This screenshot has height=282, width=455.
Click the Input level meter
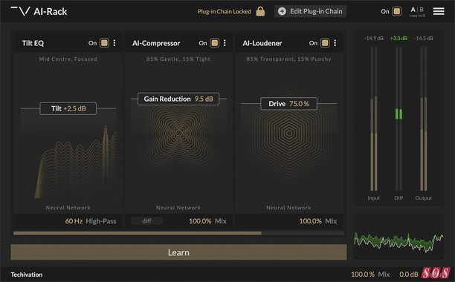coord(374,119)
